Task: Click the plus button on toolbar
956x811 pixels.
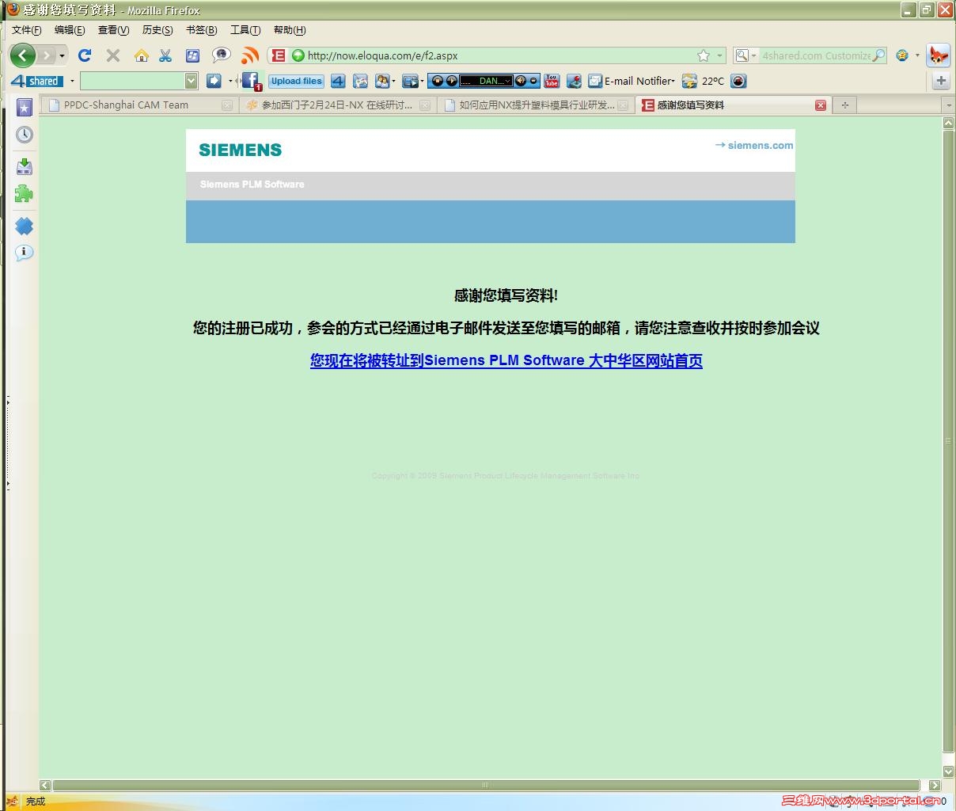Action: pyautogui.click(x=941, y=81)
